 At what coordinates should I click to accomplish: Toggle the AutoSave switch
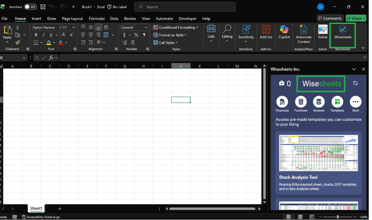point(31,7)
